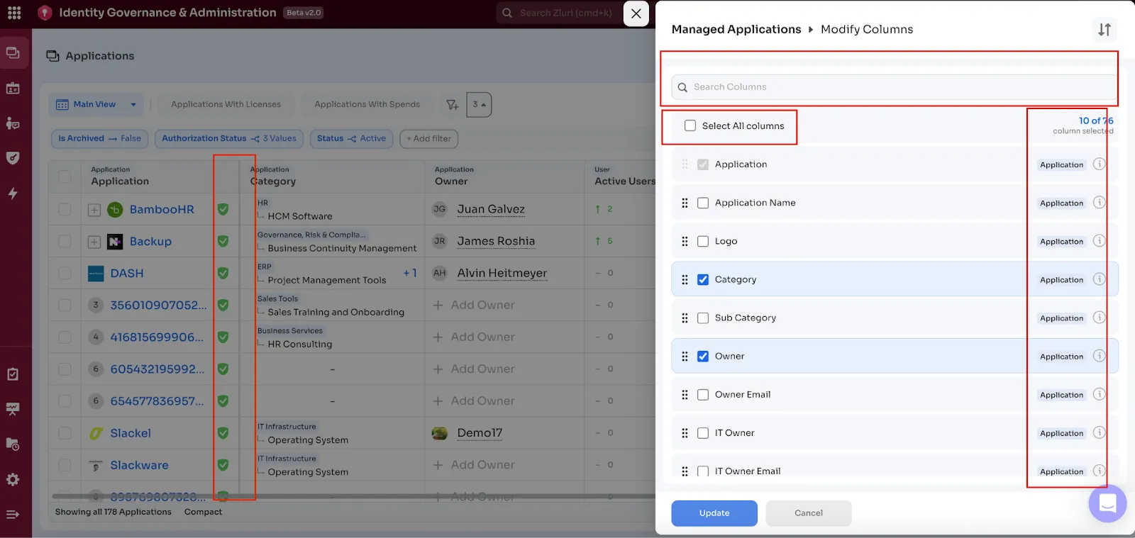Check the Application Name column checkbox
The image size is (1135, 538).
[703, 203]
